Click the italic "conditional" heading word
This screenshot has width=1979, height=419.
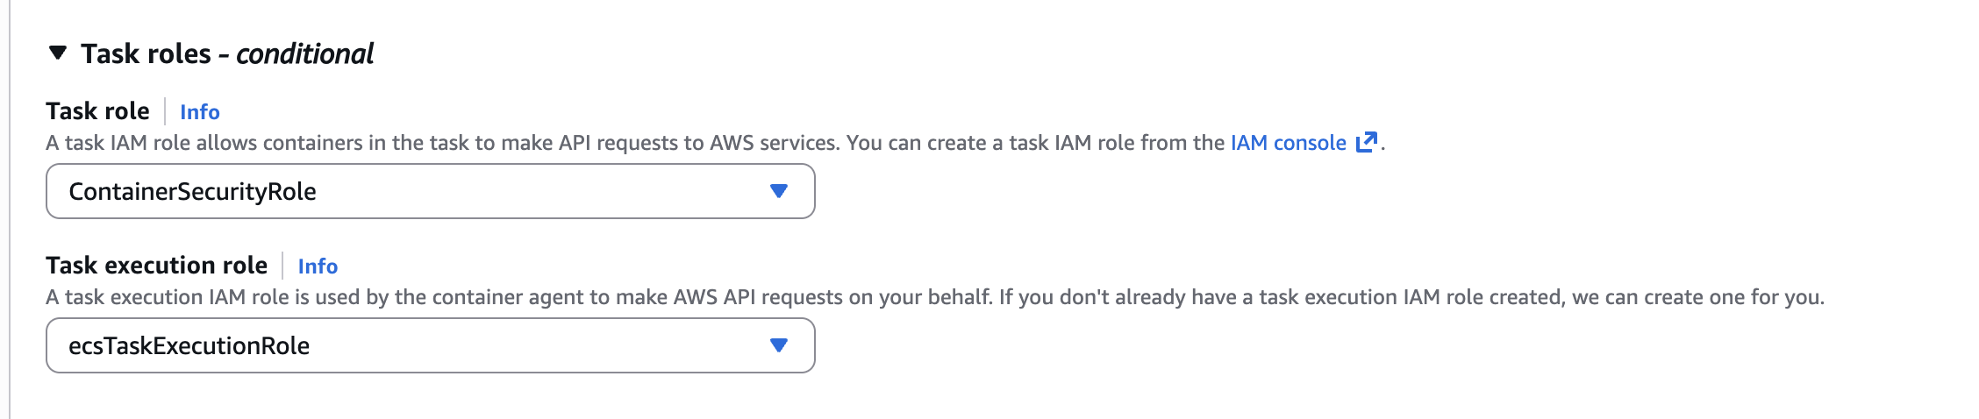coord(304,54)
